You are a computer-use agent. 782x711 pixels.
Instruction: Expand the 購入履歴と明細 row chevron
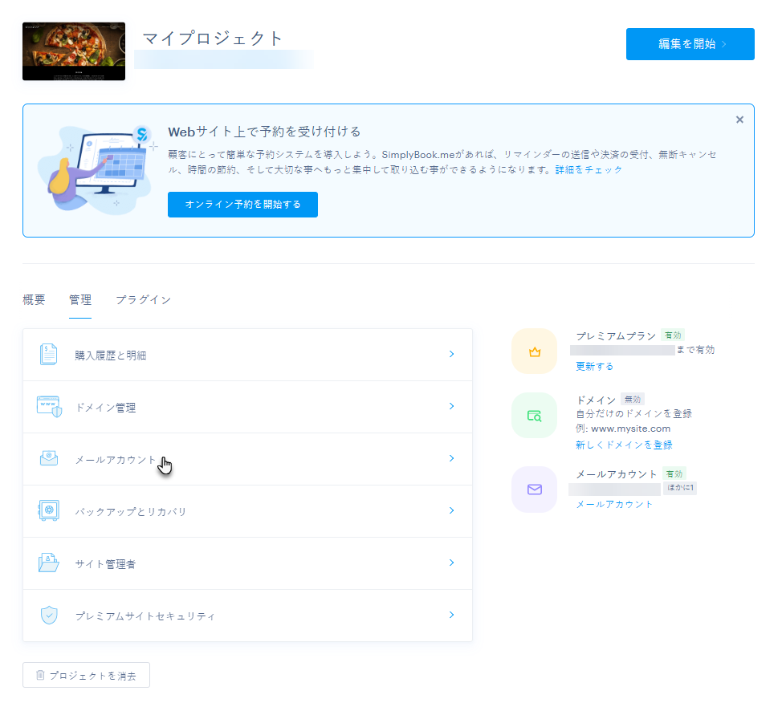point(451,354)
